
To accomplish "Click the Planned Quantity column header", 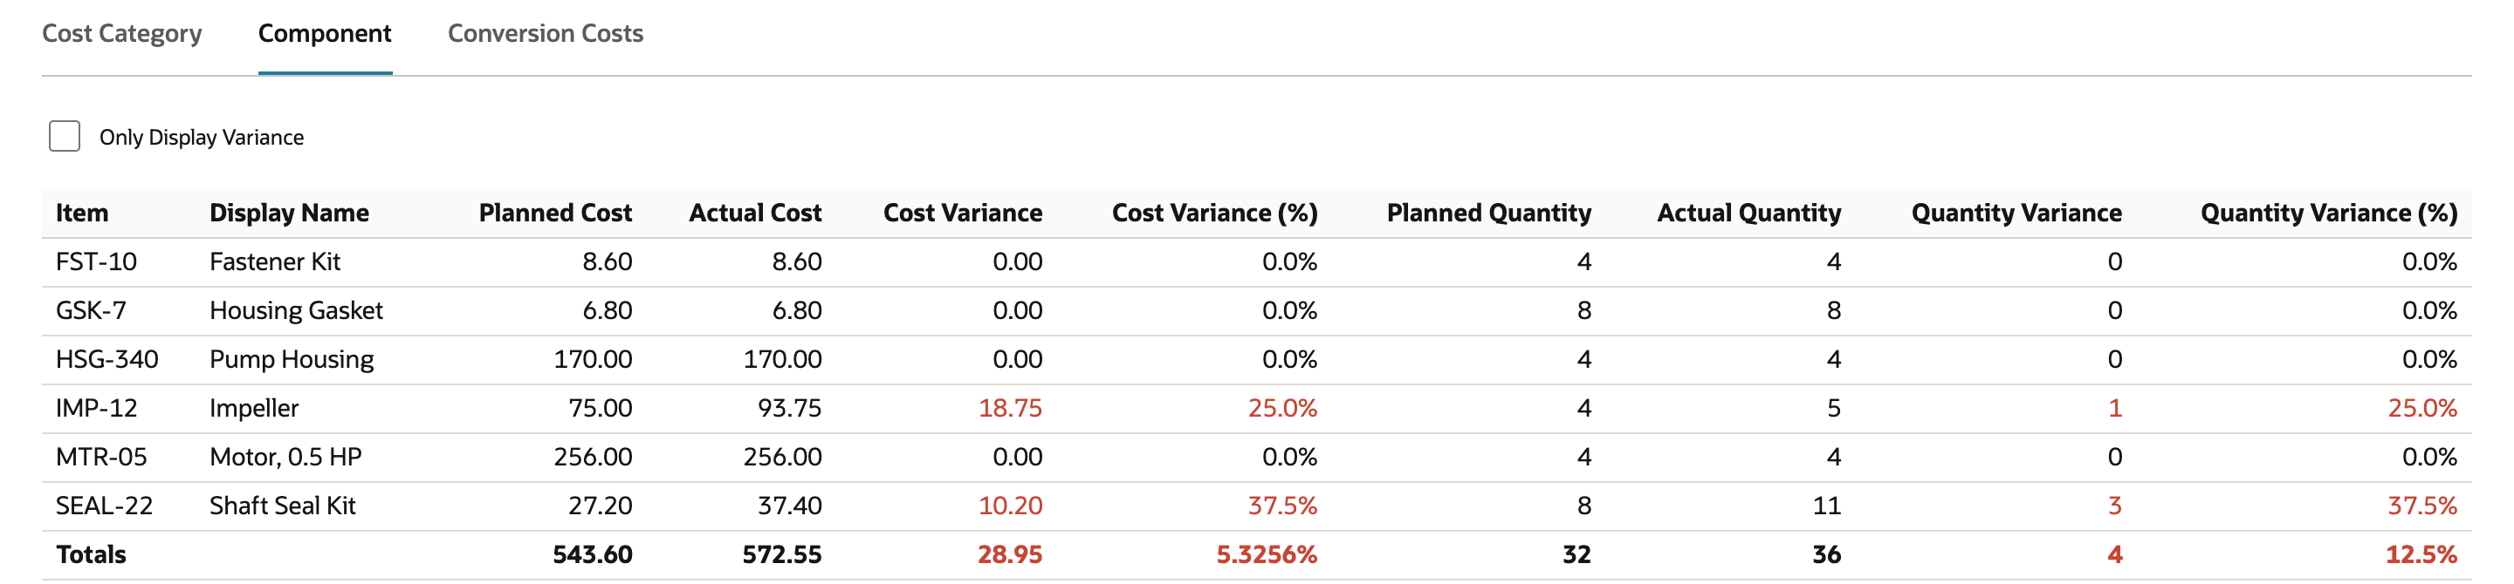I will pos(1489,213).
